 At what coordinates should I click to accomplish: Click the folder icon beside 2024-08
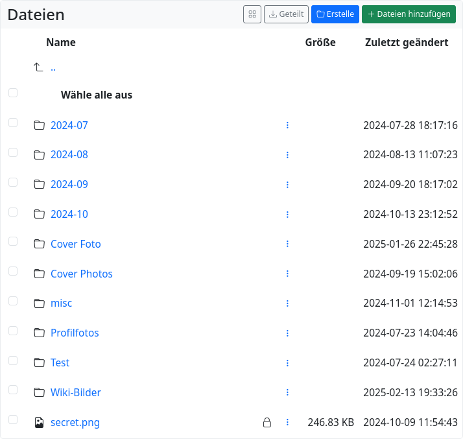[40, 155]
